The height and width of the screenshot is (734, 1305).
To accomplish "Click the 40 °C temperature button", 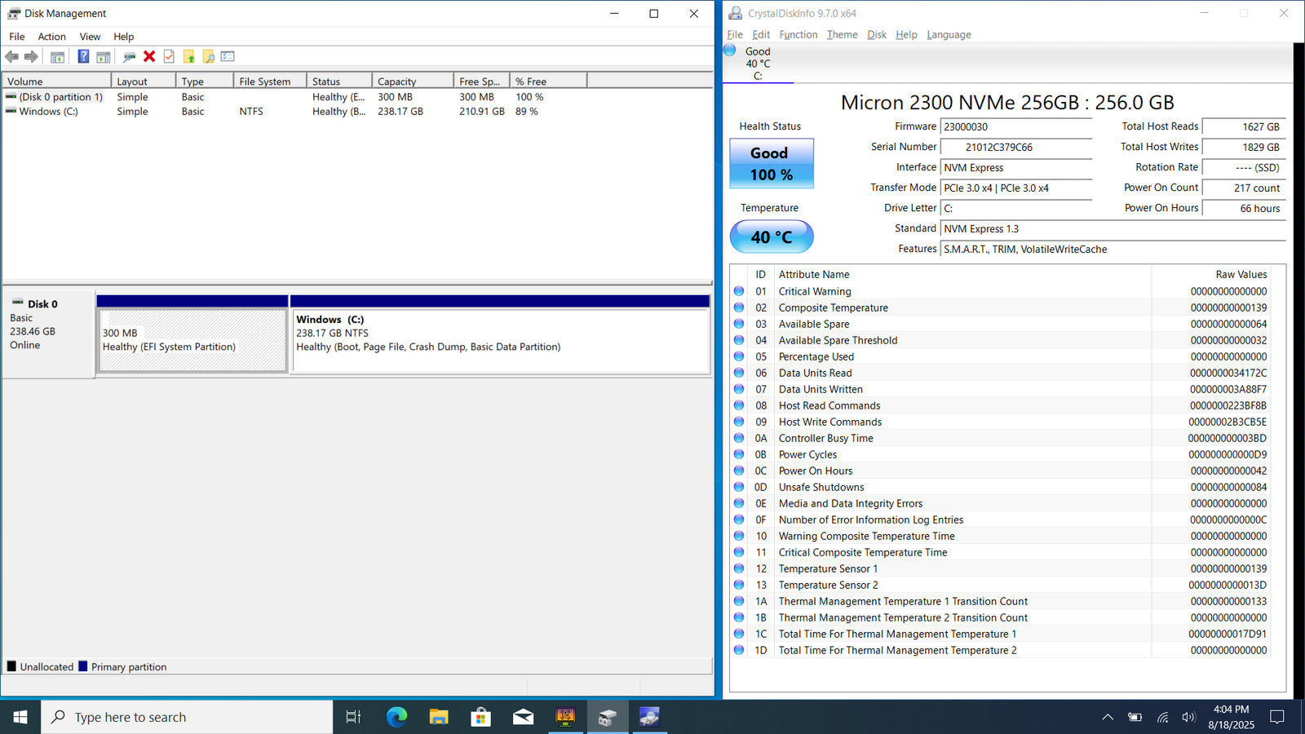I will (771, 237).
